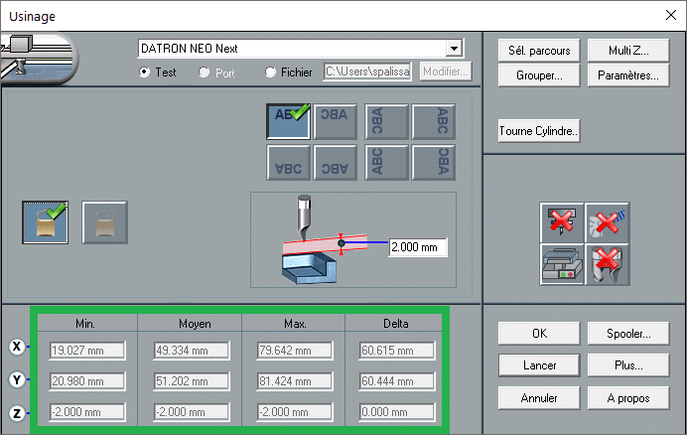Click the crossed-out engraving head icon
Image resolution: width=687 pixels, height=435 pixels.
(x=561, y=222)
